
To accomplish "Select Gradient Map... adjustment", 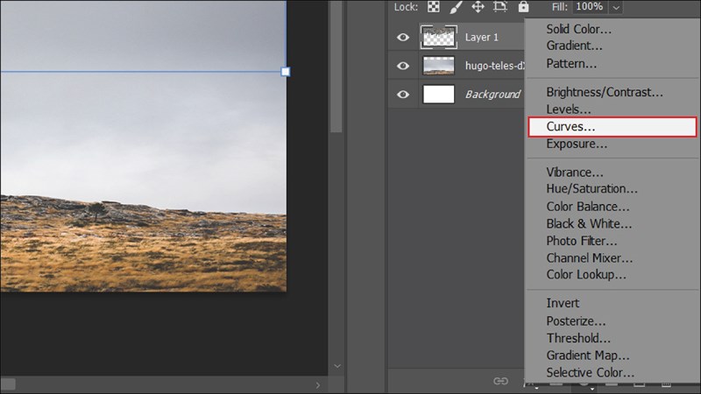I will (x=587, y=355).
